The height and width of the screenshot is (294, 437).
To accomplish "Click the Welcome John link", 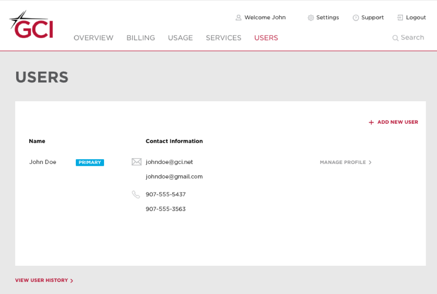I will pyautogui.click(x=265, y=17).
